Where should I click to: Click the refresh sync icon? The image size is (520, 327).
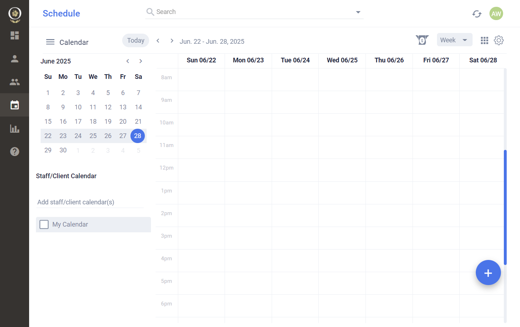pos(477,14)
